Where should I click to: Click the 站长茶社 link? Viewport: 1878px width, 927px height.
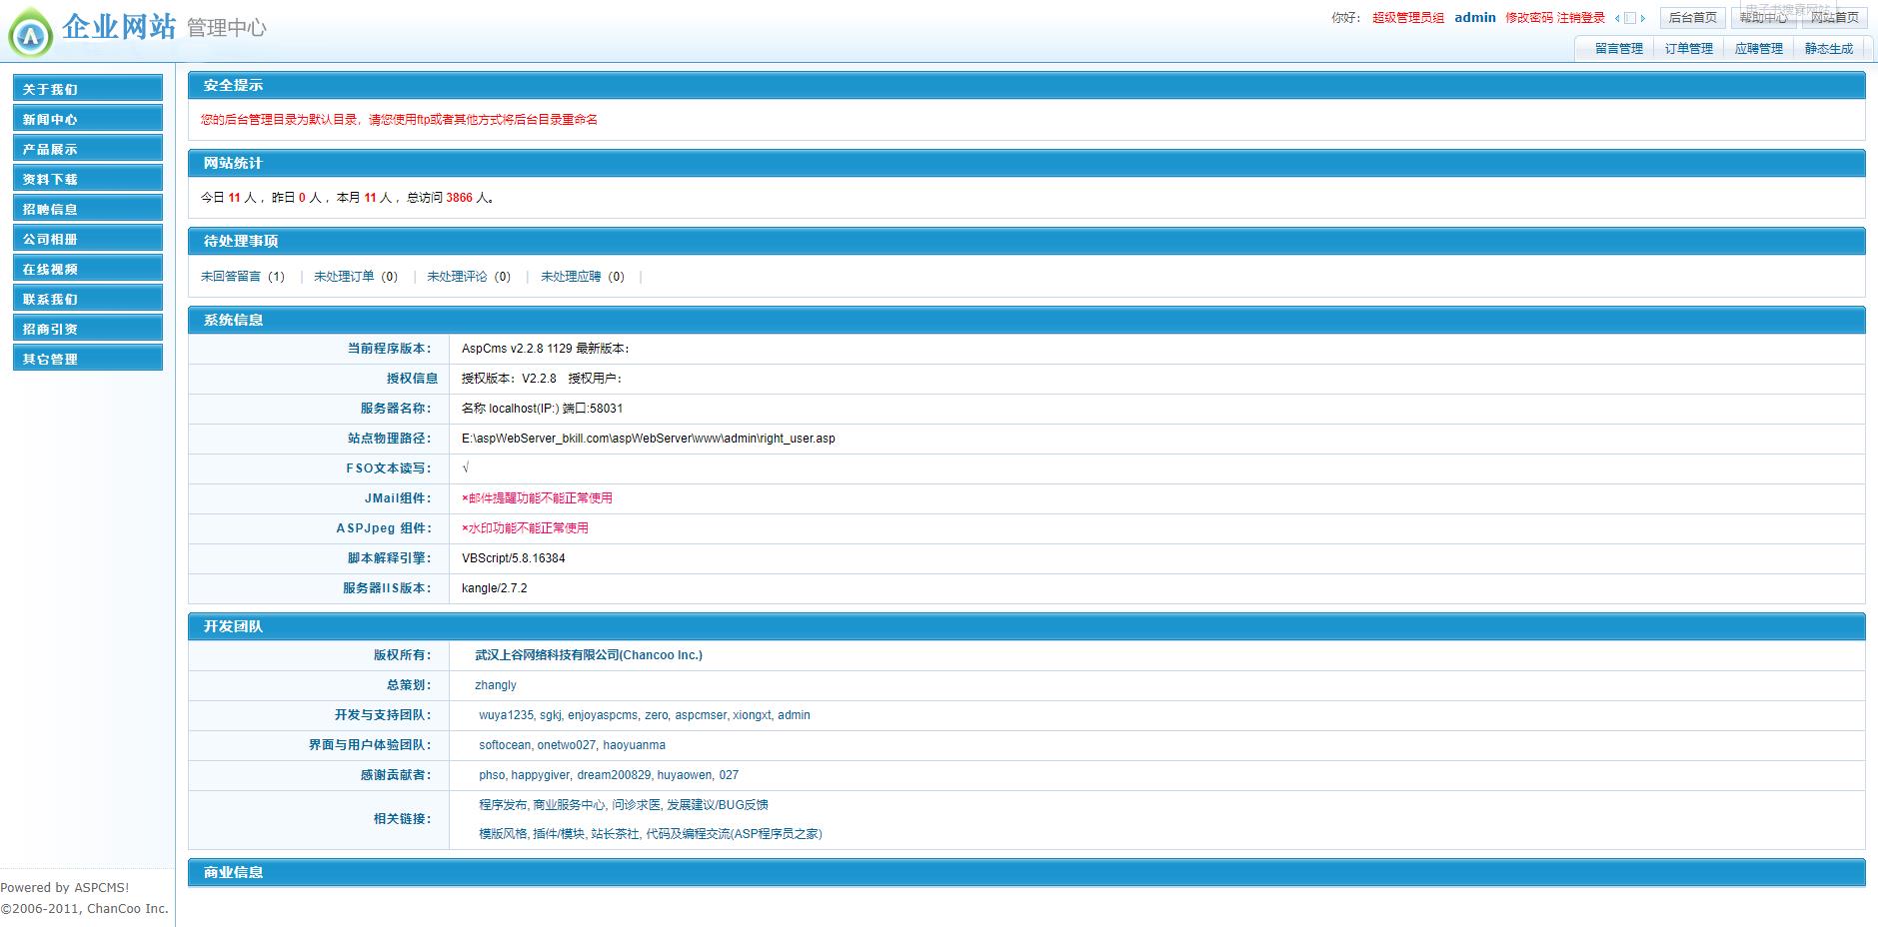pos(615,834)
